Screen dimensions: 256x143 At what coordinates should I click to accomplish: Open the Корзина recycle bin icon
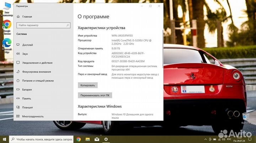point(246,118)
